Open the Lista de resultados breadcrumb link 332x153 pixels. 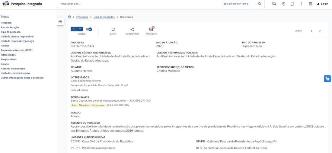[x=104, y=17]
